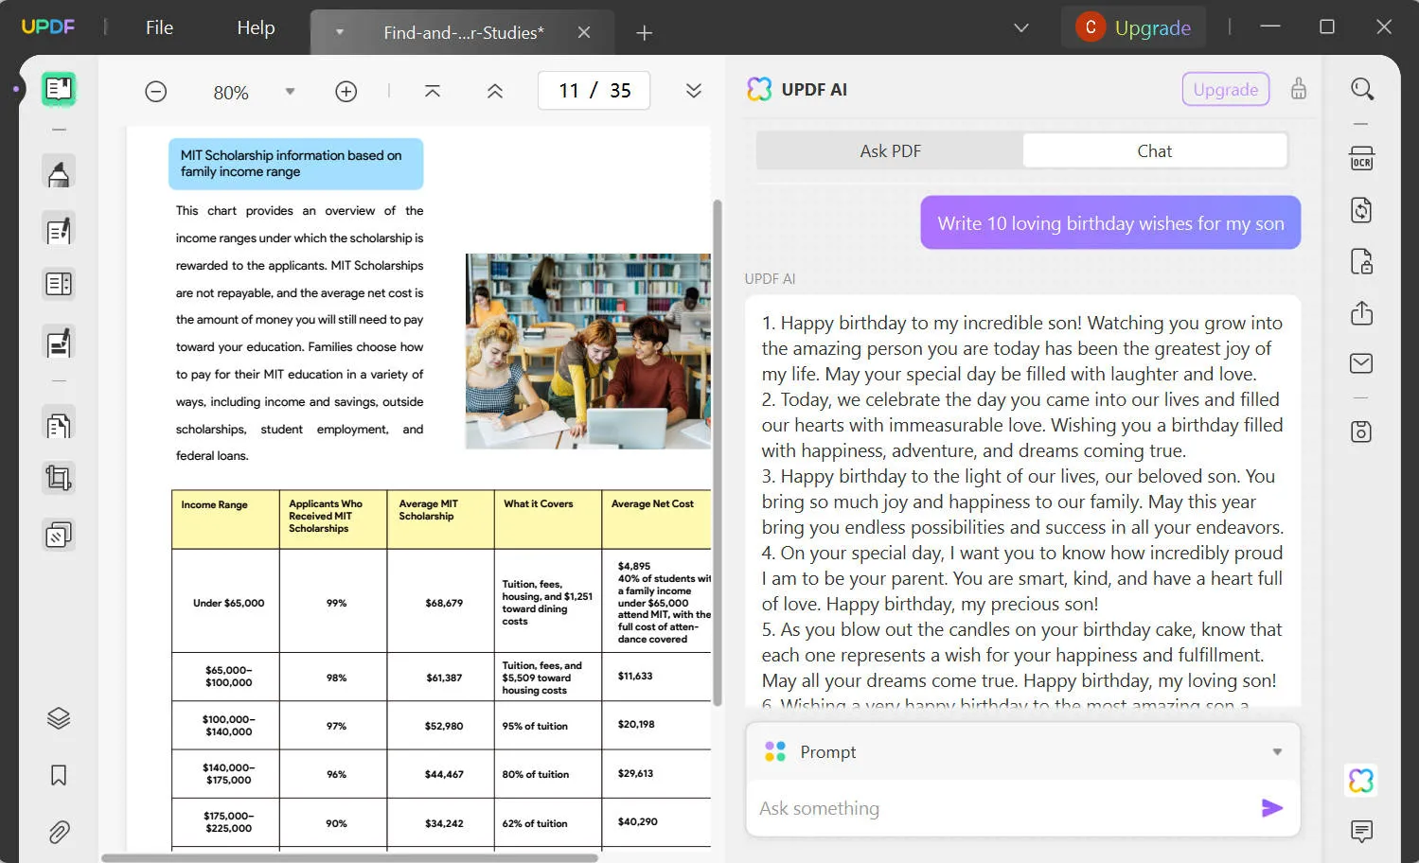Click the Upgrade button in AI panel

1226,90
